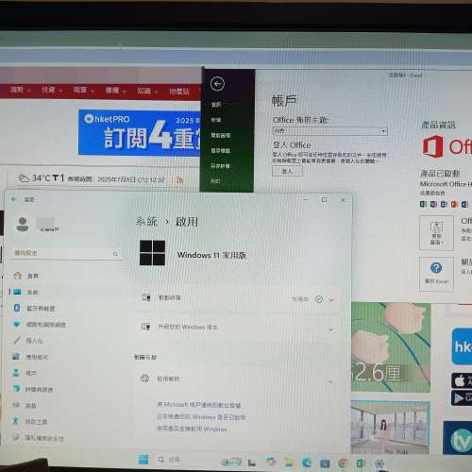Image resolution: width=472 pixels, height=472 pixels.
Task: Open the news presenter video thumbnail
Action: point(391,428)
